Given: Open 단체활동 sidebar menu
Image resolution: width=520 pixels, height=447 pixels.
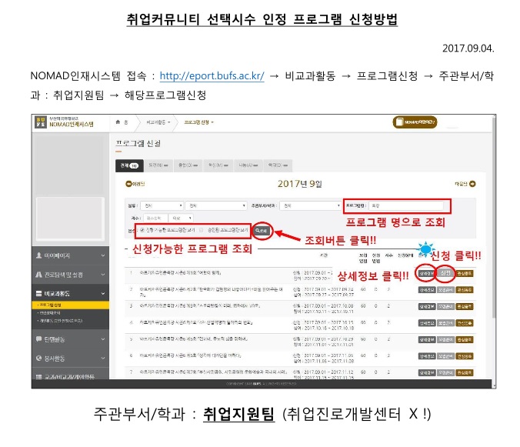Looking at the screenshot, I should 68,338.
